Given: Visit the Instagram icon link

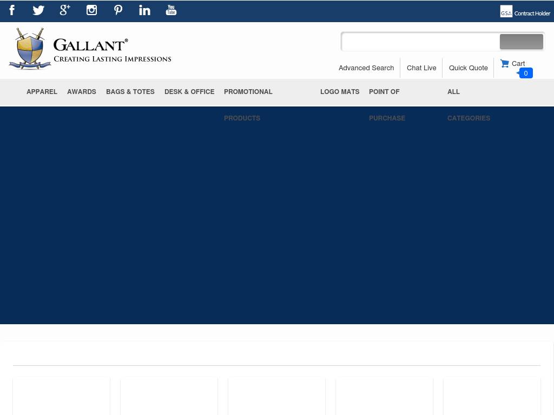Looking at the screenshot, I should click(91, 10).
